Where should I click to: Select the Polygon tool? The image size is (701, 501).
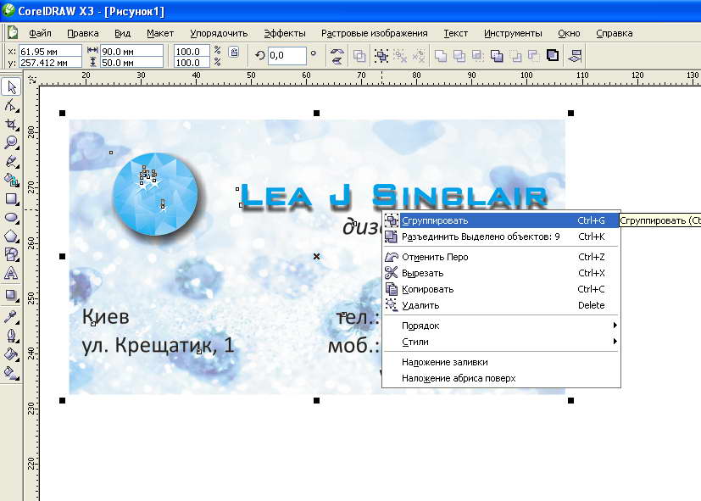tap(12, 236)
